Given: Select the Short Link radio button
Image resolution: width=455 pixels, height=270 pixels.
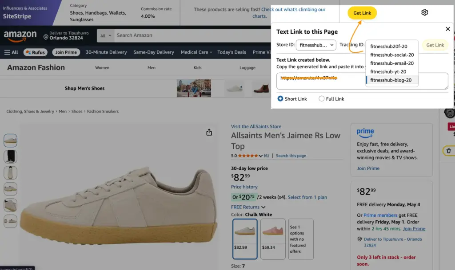Looking at the screenshot, I should [x=280, y=98].
